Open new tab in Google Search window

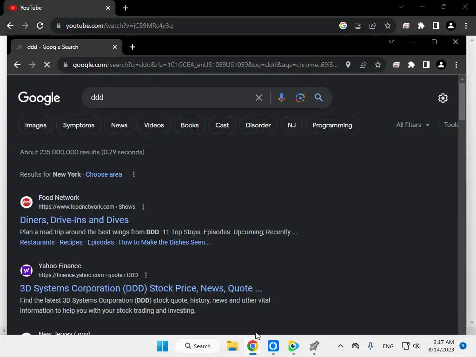coord(132,47)
